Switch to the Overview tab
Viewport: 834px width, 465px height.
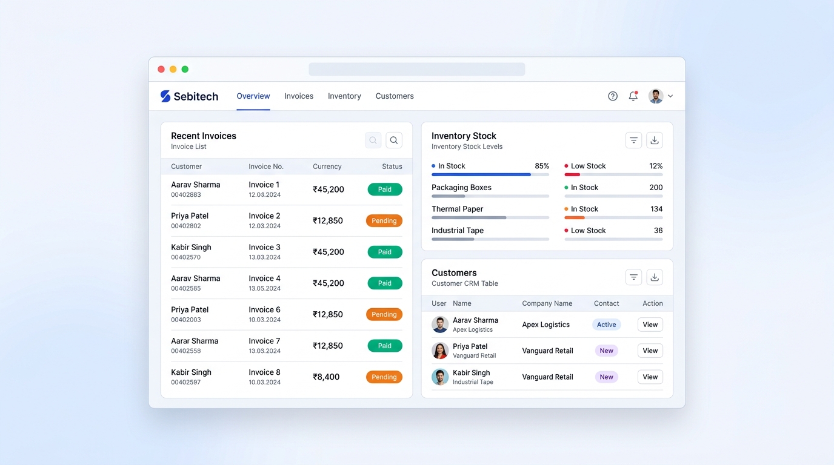click(x=253, y=96)
